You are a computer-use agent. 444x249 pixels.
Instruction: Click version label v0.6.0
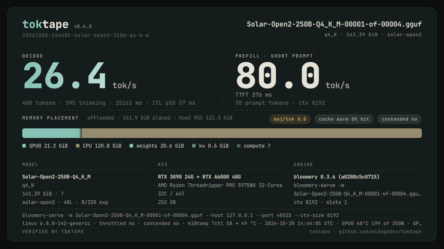(83, 27)
